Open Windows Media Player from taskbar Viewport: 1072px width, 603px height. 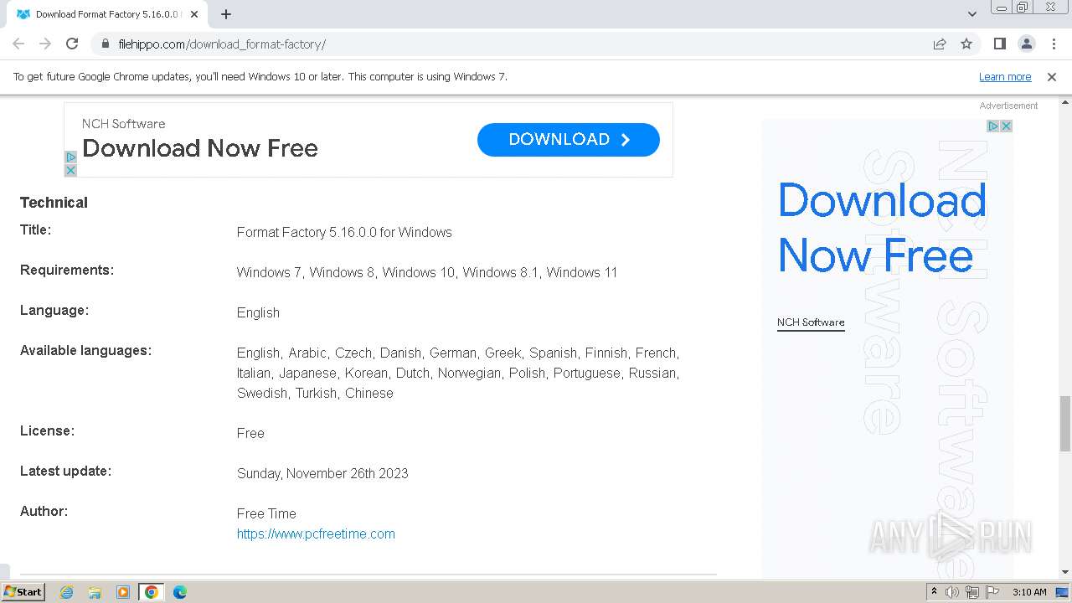(123, 592)
